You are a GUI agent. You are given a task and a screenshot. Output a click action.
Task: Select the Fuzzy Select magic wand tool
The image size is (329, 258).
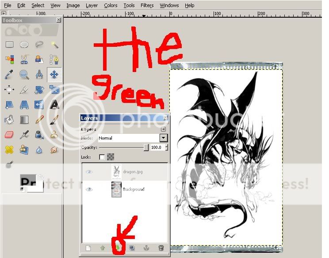point(54,44)
